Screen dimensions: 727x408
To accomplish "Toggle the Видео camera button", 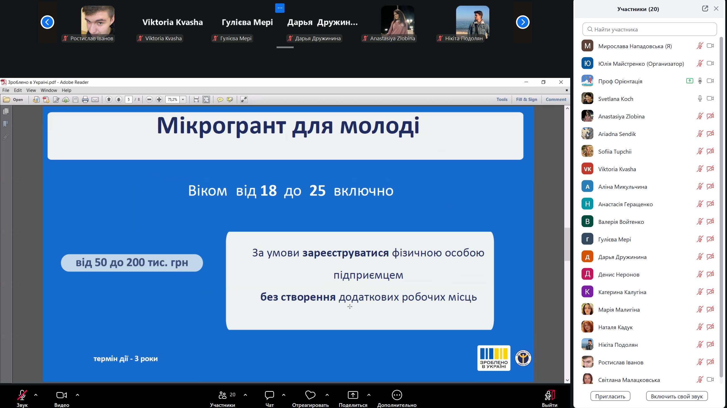I will click(x=62, y=395).
